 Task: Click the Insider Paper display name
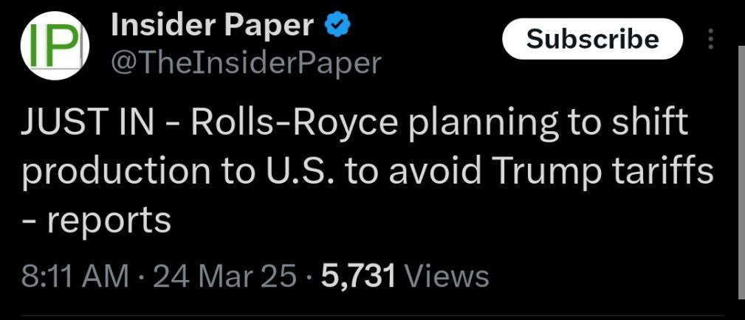coord(213,26)
